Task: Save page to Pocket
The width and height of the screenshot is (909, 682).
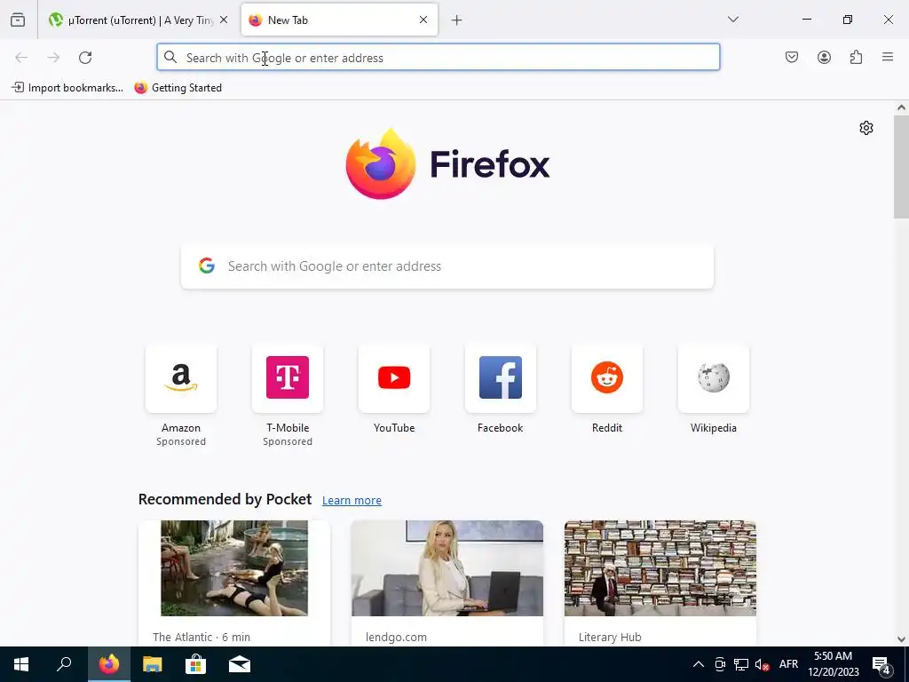Action: pos(792,57)
